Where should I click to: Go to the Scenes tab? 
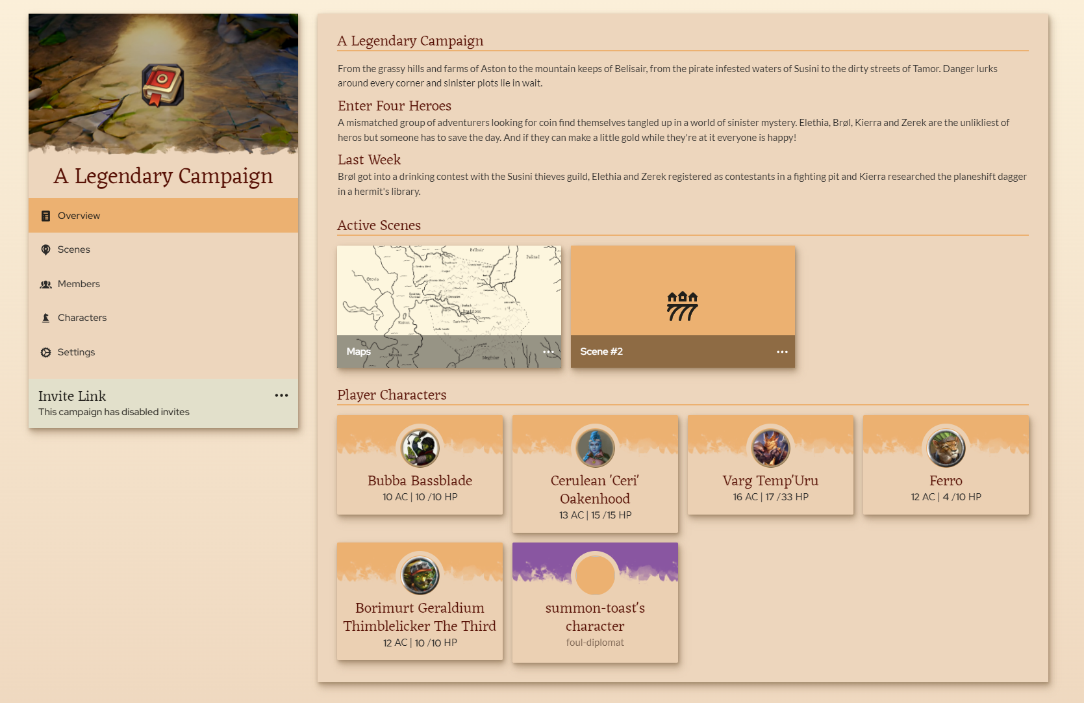click(x=74, y=249)
